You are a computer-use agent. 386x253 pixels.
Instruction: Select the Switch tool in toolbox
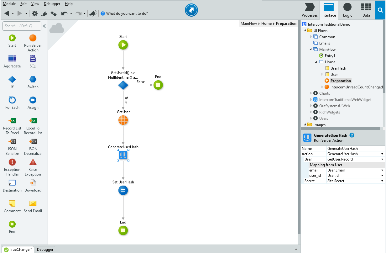pyautogui.click(x=33, y=82)
